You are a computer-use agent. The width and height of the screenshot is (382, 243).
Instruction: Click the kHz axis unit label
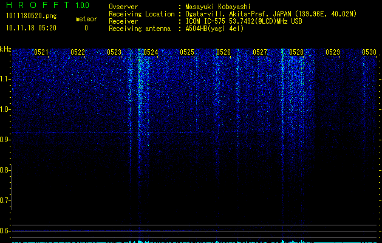coord(5,49)
